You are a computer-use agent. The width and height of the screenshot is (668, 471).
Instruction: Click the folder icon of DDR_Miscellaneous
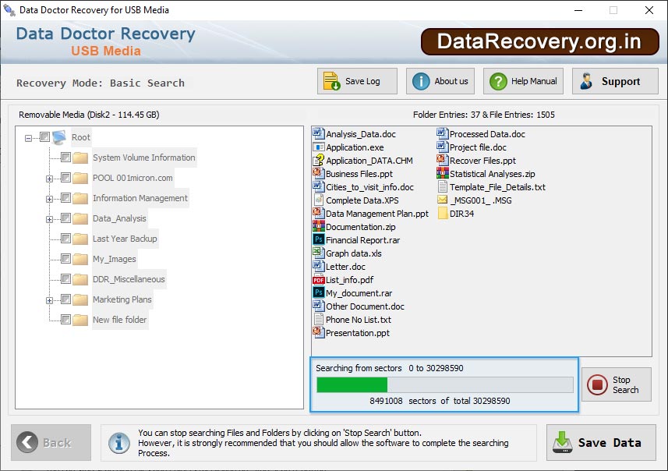pos(80,279)
